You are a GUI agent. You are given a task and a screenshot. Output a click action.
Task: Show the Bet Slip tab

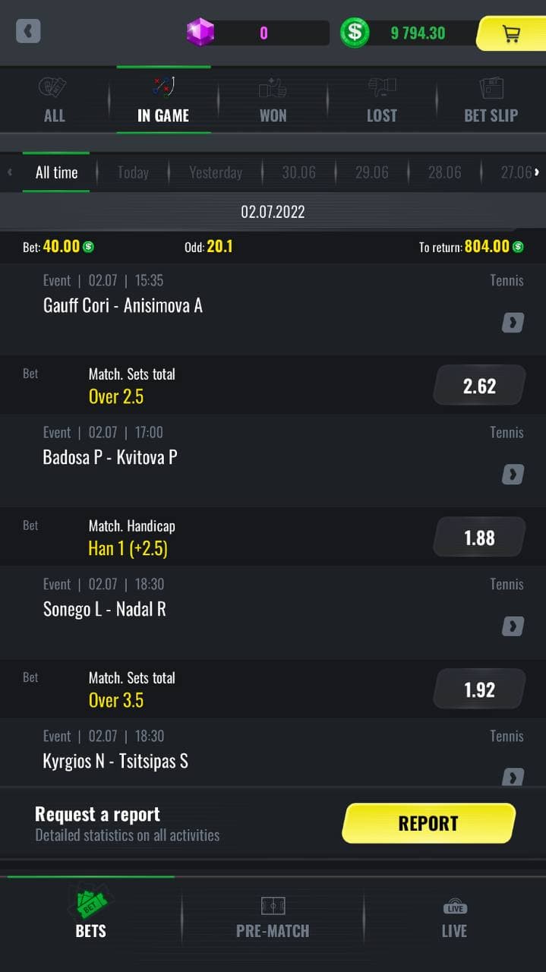pyautogui.click(x=491, y=100)
